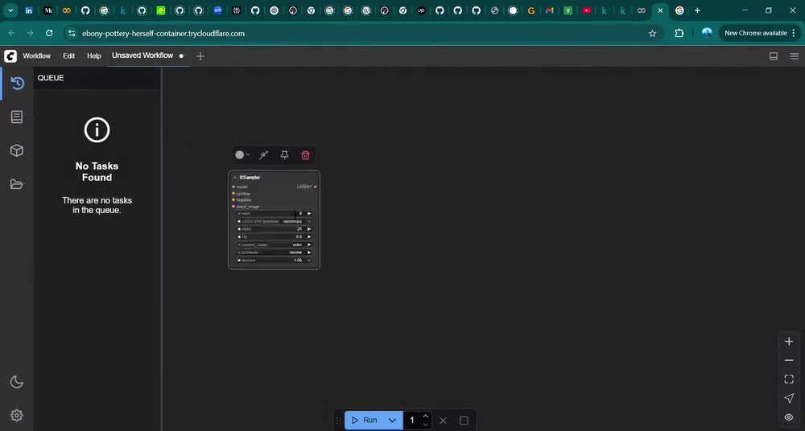Image resolution: width=805 pixels, height=431 pixels.
Task: Zoom in on the canvas
Action: [789, 341]
